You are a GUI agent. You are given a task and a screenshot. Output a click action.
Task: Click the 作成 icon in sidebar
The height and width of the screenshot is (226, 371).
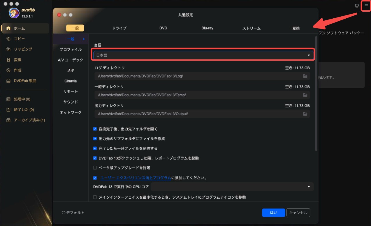click(x=8, y=70)
